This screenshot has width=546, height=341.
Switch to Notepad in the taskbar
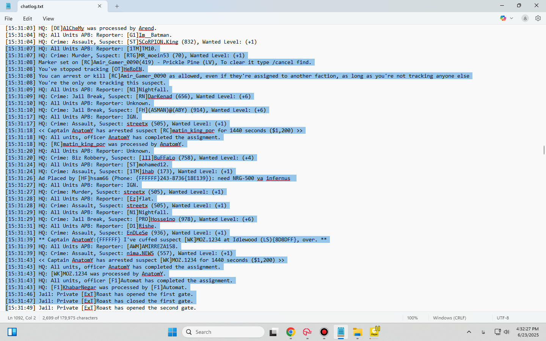[340, 332]
